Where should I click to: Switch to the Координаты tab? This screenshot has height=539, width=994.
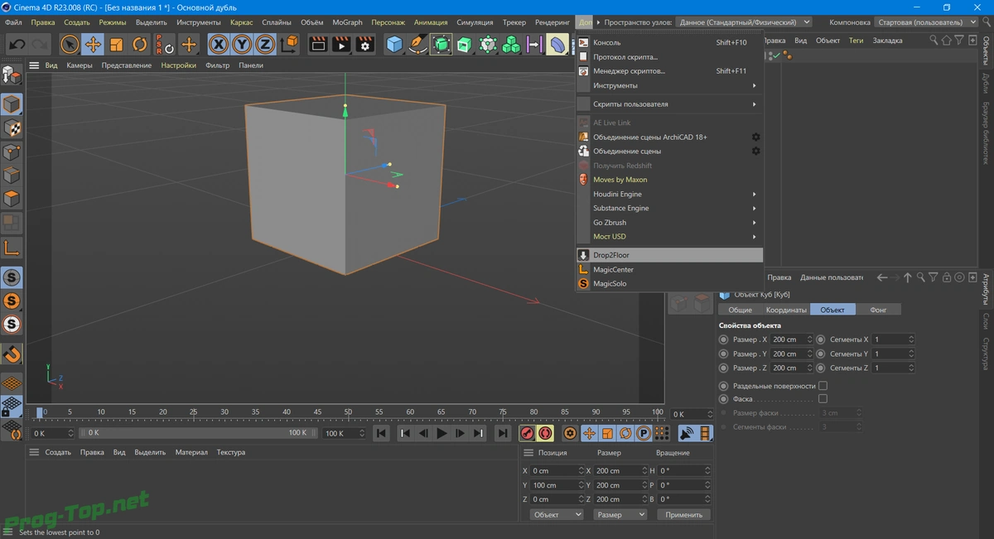point(786,310)
